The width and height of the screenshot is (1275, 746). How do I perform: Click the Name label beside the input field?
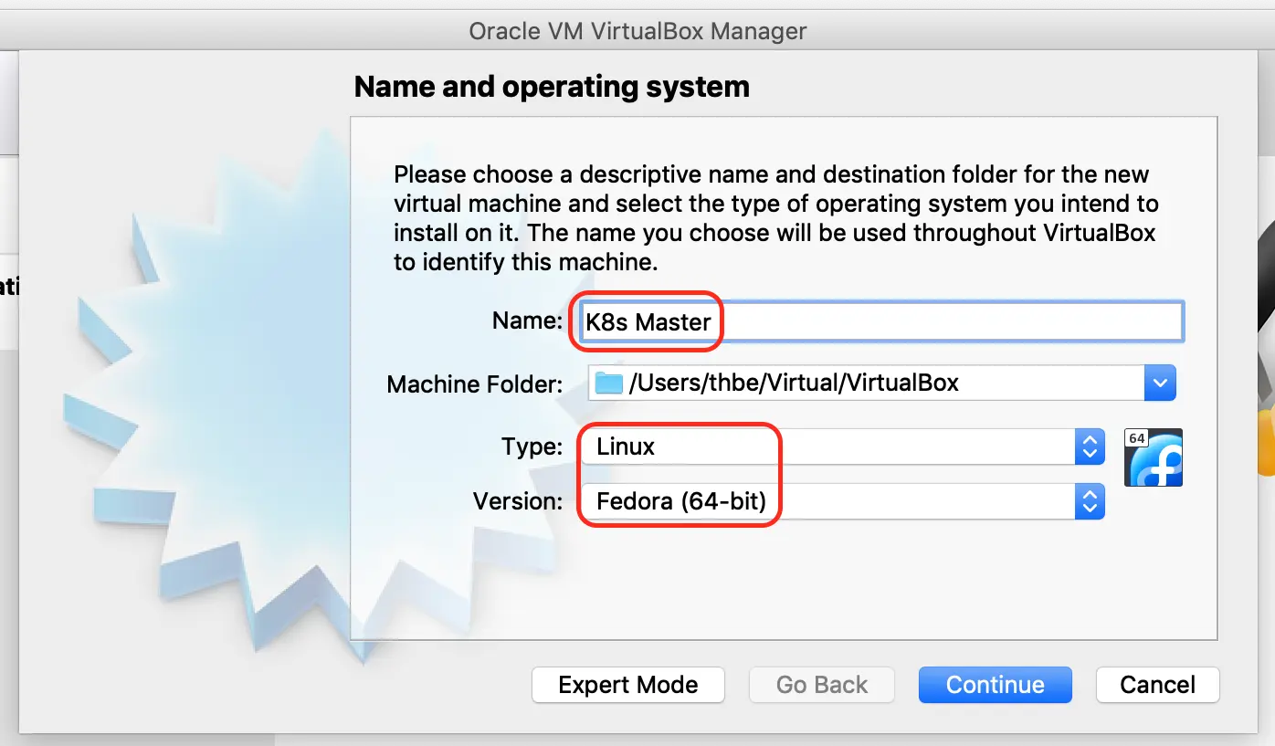[527, 320]
